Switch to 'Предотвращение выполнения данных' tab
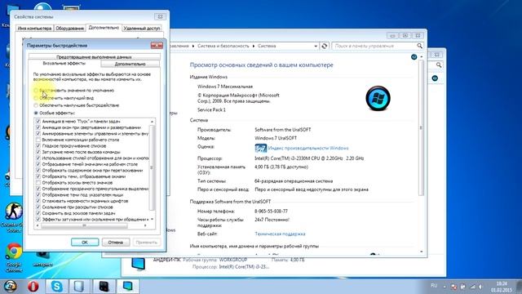 (x=94, y=57)
